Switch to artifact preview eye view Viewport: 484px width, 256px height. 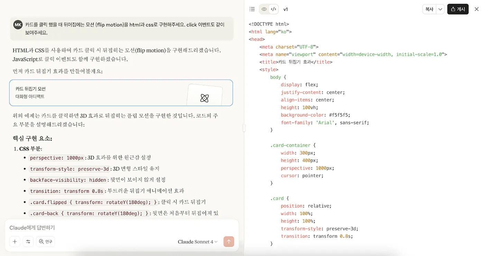tap(264, 9)
